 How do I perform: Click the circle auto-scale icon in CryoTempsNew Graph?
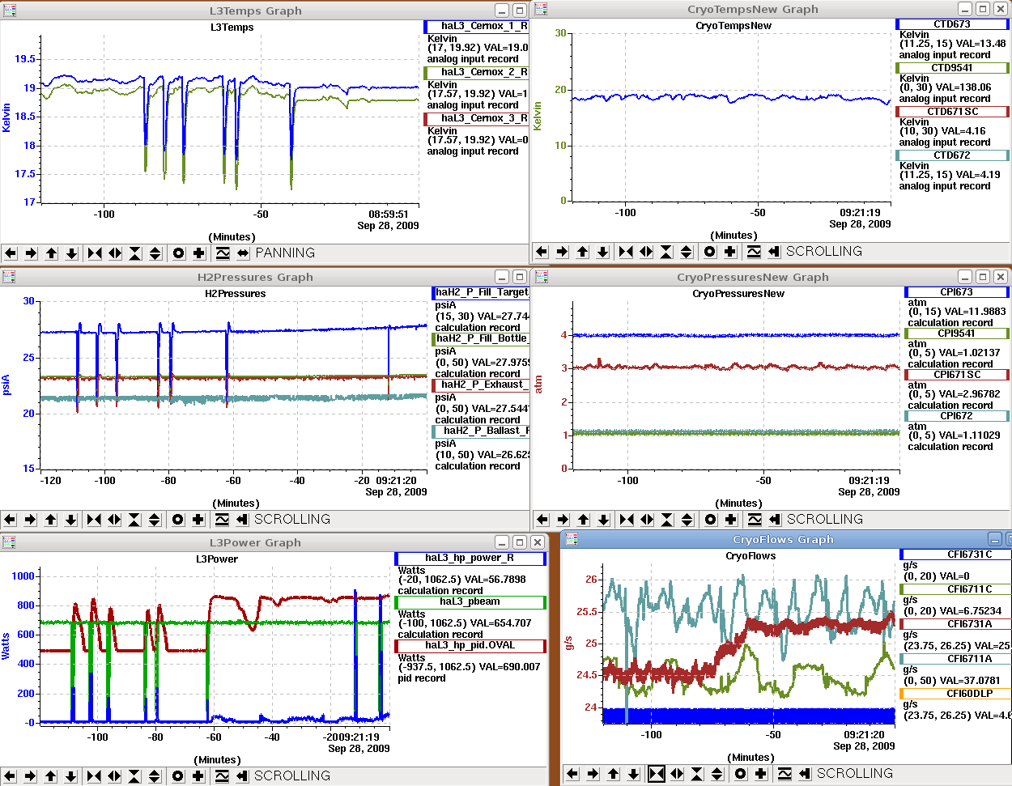point(710,252)
